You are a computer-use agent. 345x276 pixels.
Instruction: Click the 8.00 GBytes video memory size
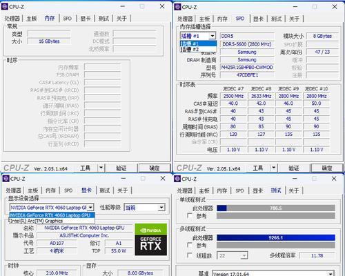pyautogui.click(x=140, y=273)
